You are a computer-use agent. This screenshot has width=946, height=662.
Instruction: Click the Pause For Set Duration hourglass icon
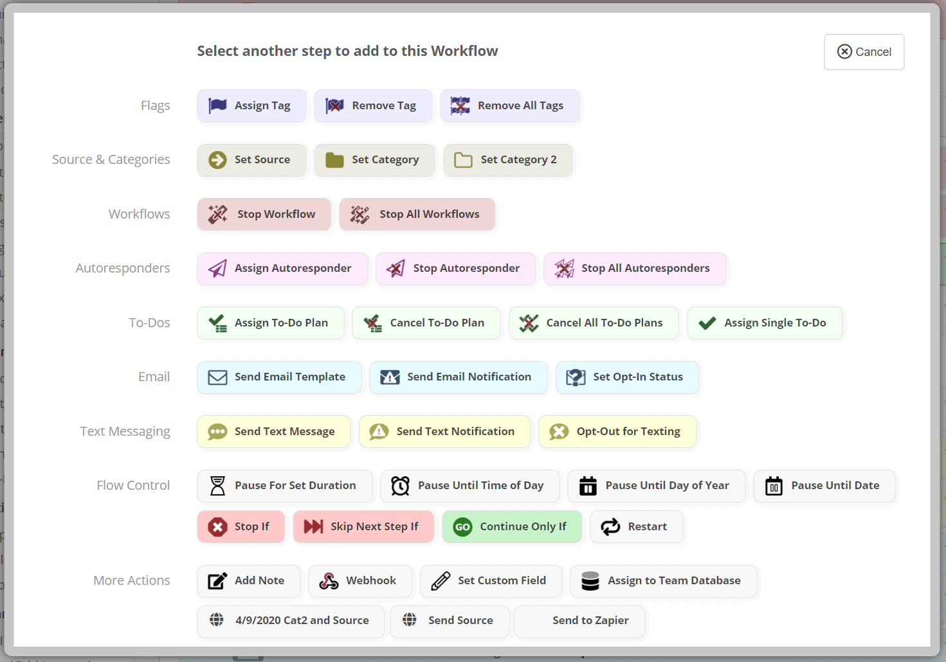217,486
